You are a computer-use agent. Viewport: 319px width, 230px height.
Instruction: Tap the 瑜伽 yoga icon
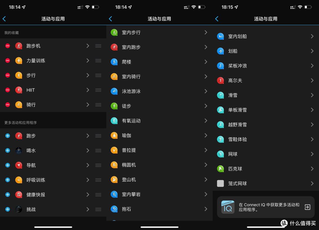click(x=114, y=136)
